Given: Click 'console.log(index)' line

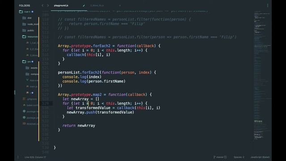Looking at the screenshot, I should [x=82, y=77].
